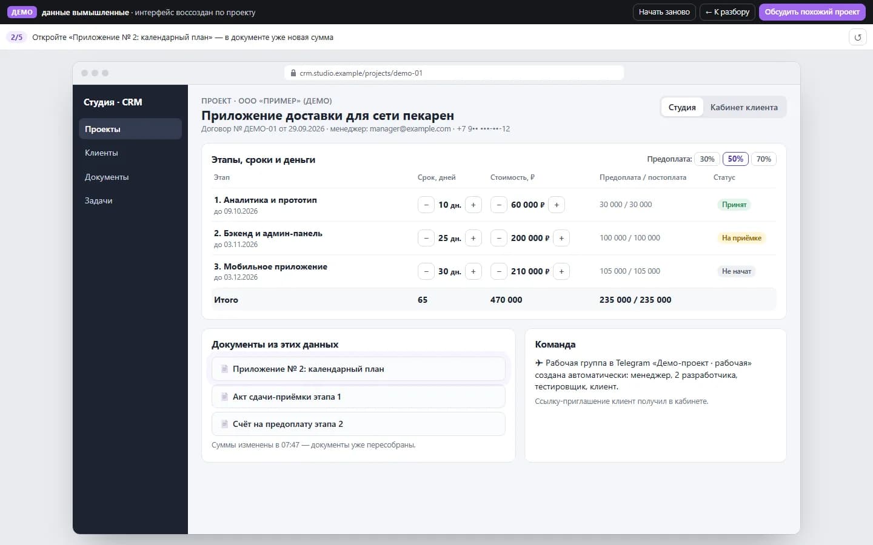Click the 470 000 total cost value
The height and width of the screenshot is (545, 873).
(x=506, y=300)
